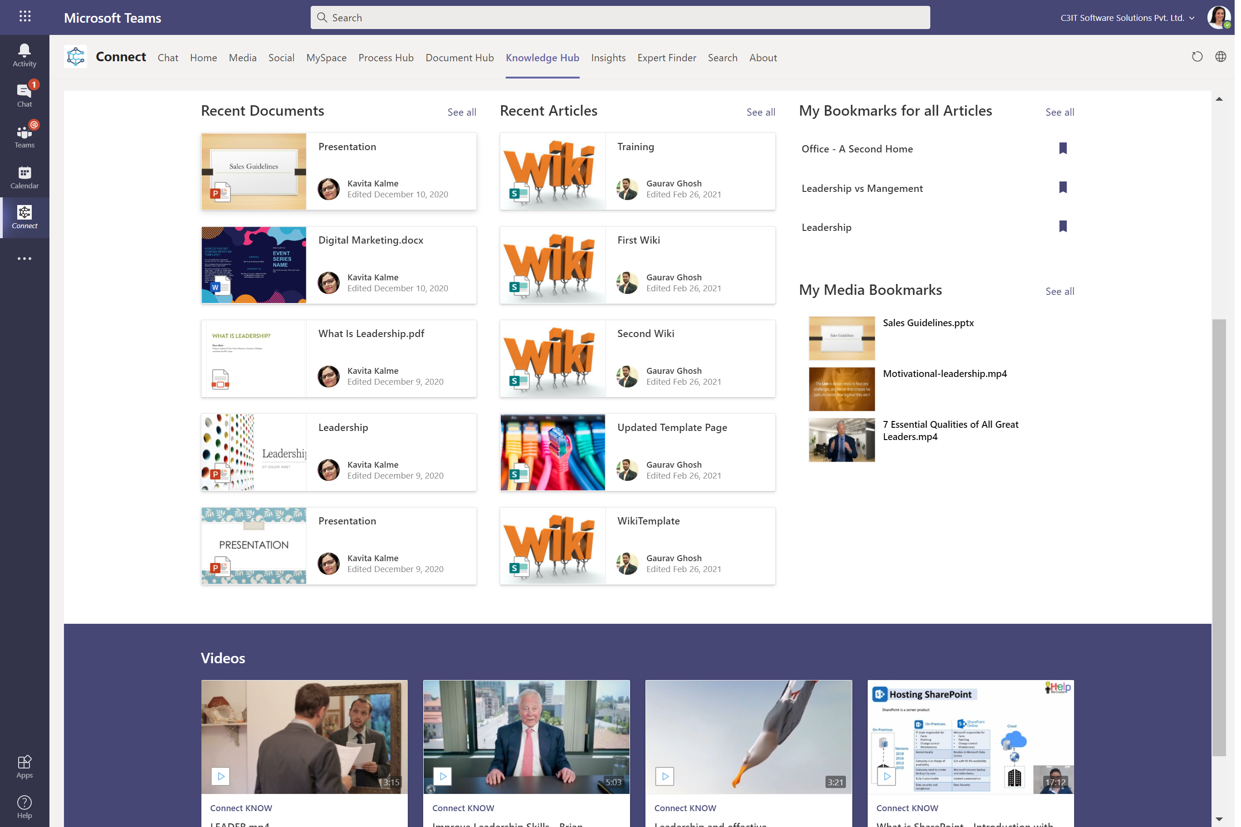Expand more apps ellipsis in sidebar

tap(24, 259)
